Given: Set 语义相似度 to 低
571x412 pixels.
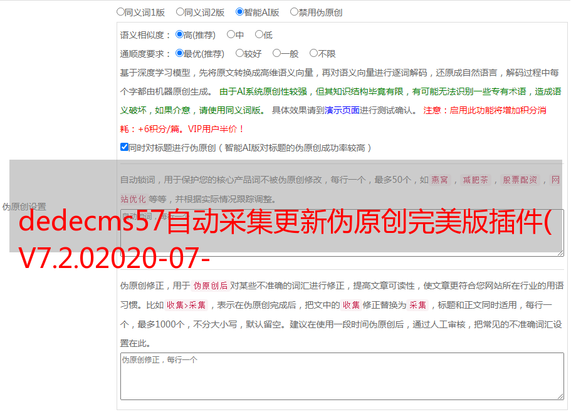Looking at the screenshot, I should click(259, 34).
